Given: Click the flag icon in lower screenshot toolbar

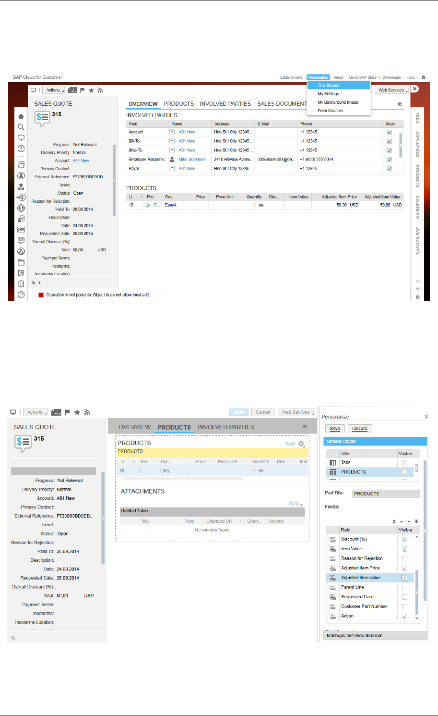Looking at the screenshot, I should coord(68,412).
